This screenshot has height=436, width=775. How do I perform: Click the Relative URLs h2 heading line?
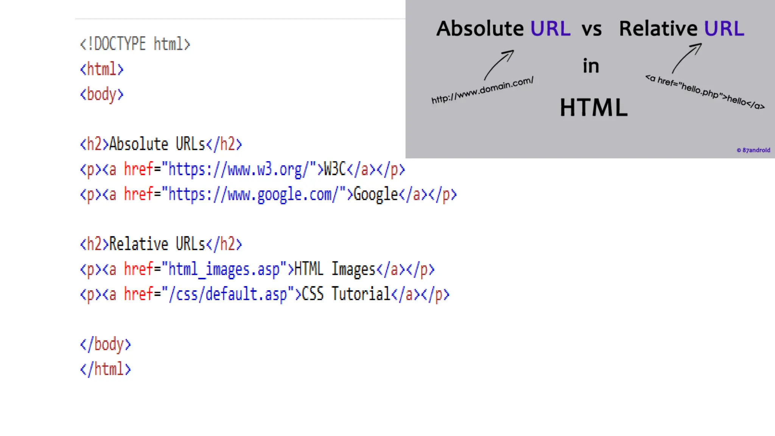[x=161, y=244]
